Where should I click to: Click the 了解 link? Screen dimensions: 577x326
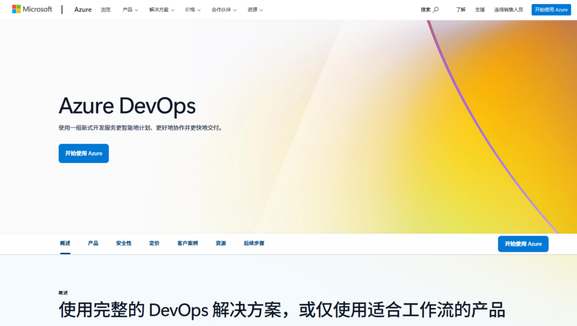[x=461, y=10]
